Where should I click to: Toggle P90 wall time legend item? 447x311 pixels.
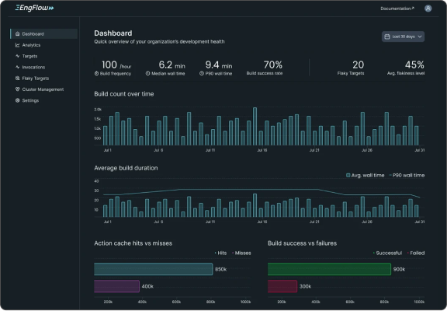click(x=407, y=176)
